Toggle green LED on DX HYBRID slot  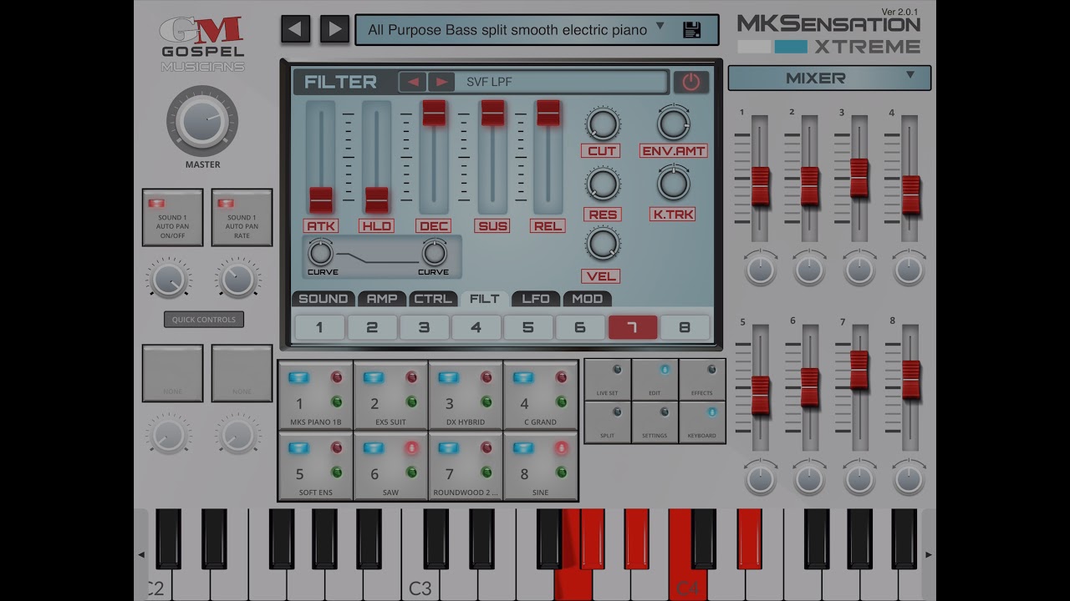tap(486, 402)
